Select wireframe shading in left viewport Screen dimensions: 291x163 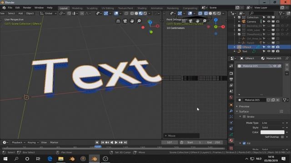click(x=132, y=13)
